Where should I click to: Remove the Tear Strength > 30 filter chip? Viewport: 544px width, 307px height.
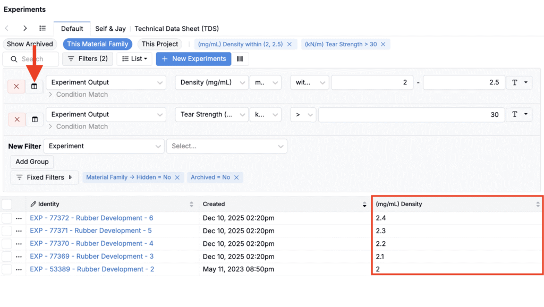point(383,44)
